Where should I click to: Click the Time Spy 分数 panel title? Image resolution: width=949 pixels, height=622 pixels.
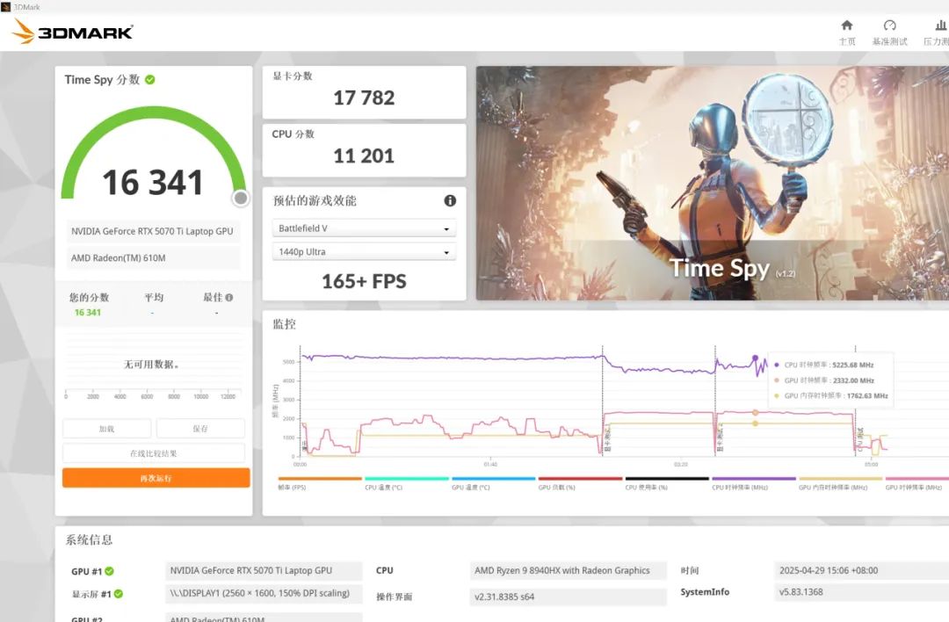pos(102,79)
